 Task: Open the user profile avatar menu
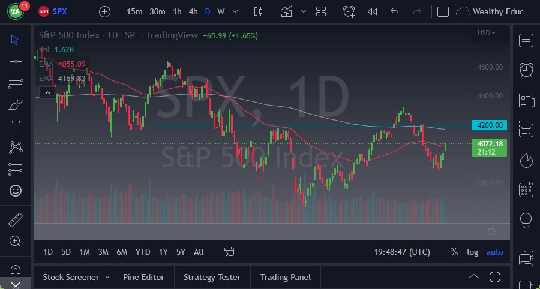pyautogui.click(x=16, y=11)
